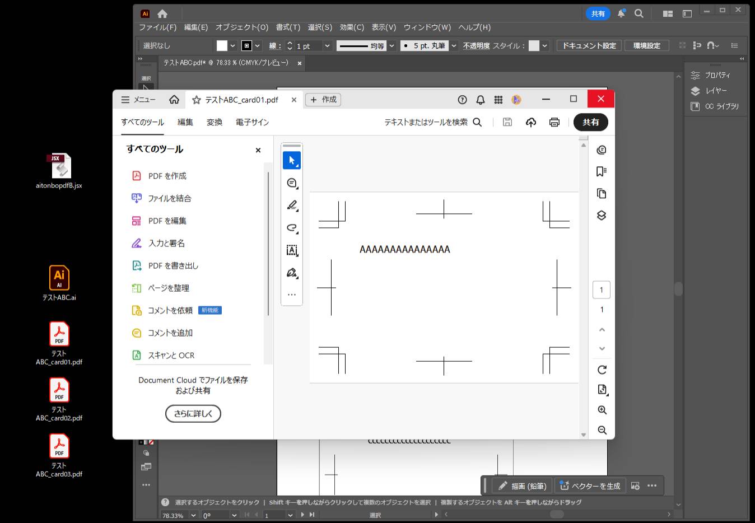Expand the 5 pt. 丸筆 brush dropdown

click(x=454, y=46)
